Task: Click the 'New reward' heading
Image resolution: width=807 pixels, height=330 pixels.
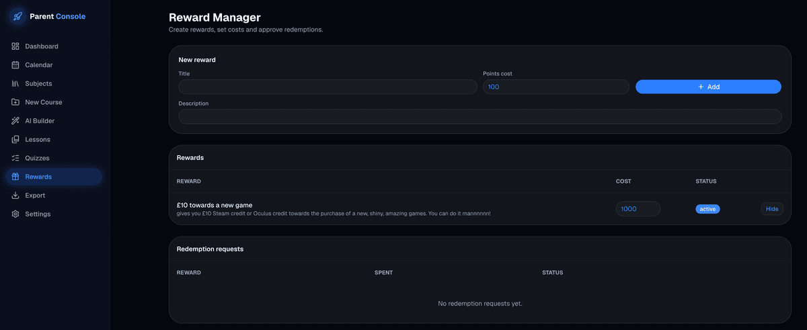Action: click(197, 60)
